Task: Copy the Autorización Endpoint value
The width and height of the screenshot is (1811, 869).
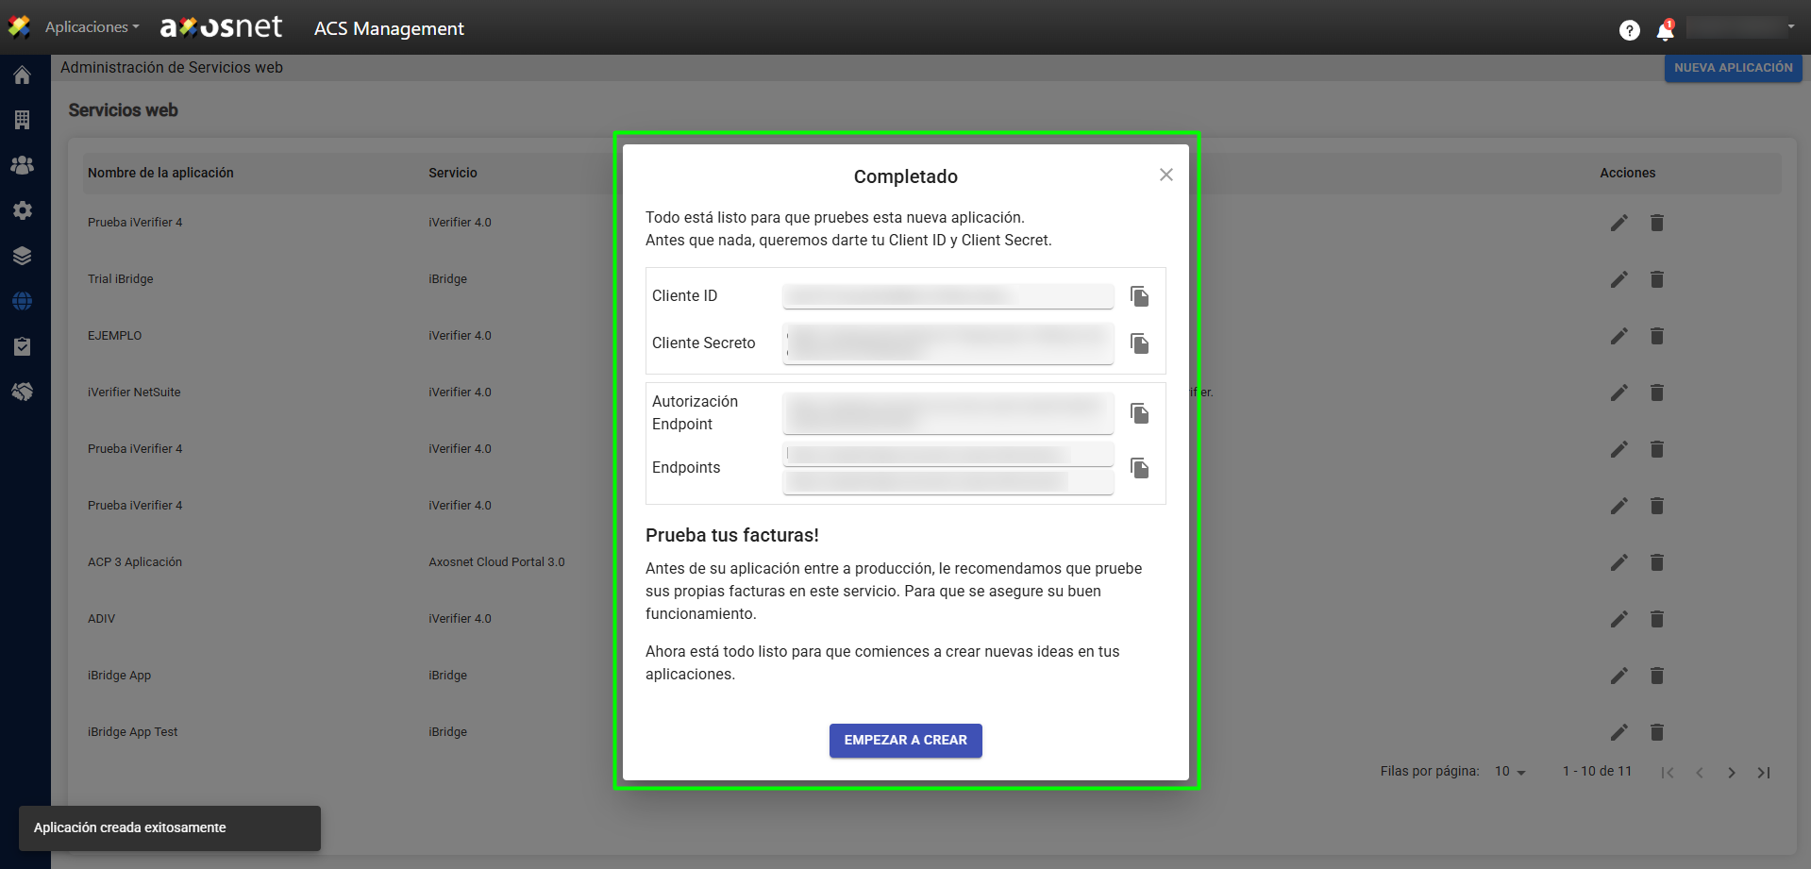Action: click(x=1139, y=413)
